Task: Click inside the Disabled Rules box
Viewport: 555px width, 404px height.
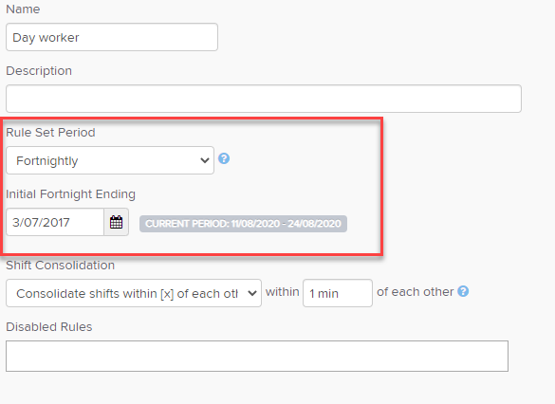Action: 257,357
